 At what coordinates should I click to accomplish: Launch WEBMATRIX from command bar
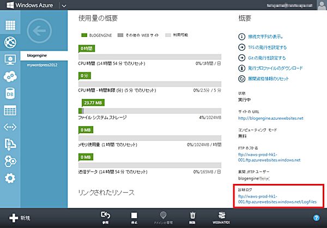(221, 218)
